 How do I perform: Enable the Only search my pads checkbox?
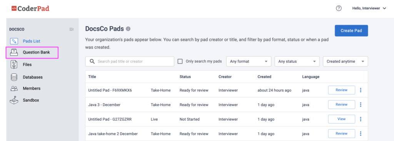click(180, 61)
